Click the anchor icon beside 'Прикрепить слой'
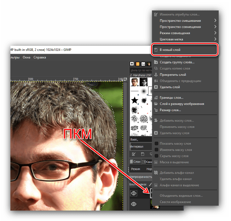Viewport: 231px width, 221px height. (x=156, y=75)
